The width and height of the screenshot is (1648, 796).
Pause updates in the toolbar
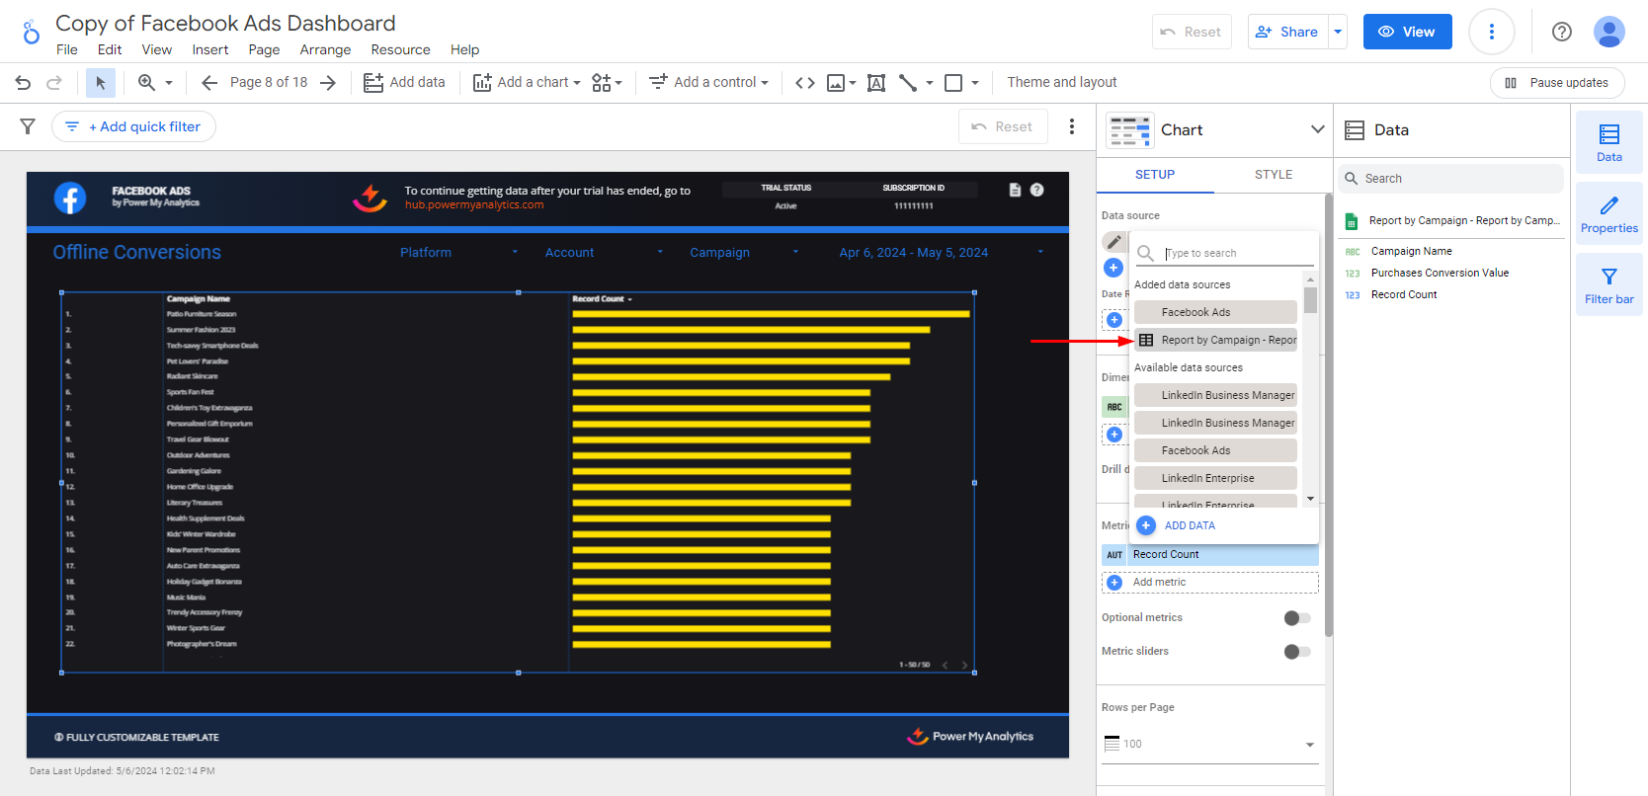[1556, 83]
